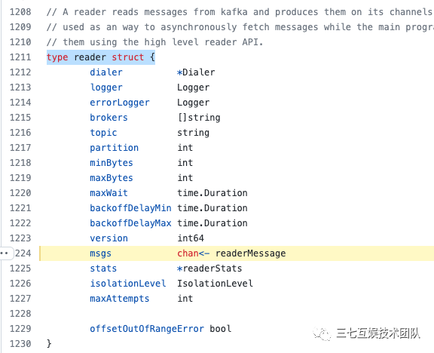Click the 'isolationLevel' field name
The image size is (434, 353).
128,284
